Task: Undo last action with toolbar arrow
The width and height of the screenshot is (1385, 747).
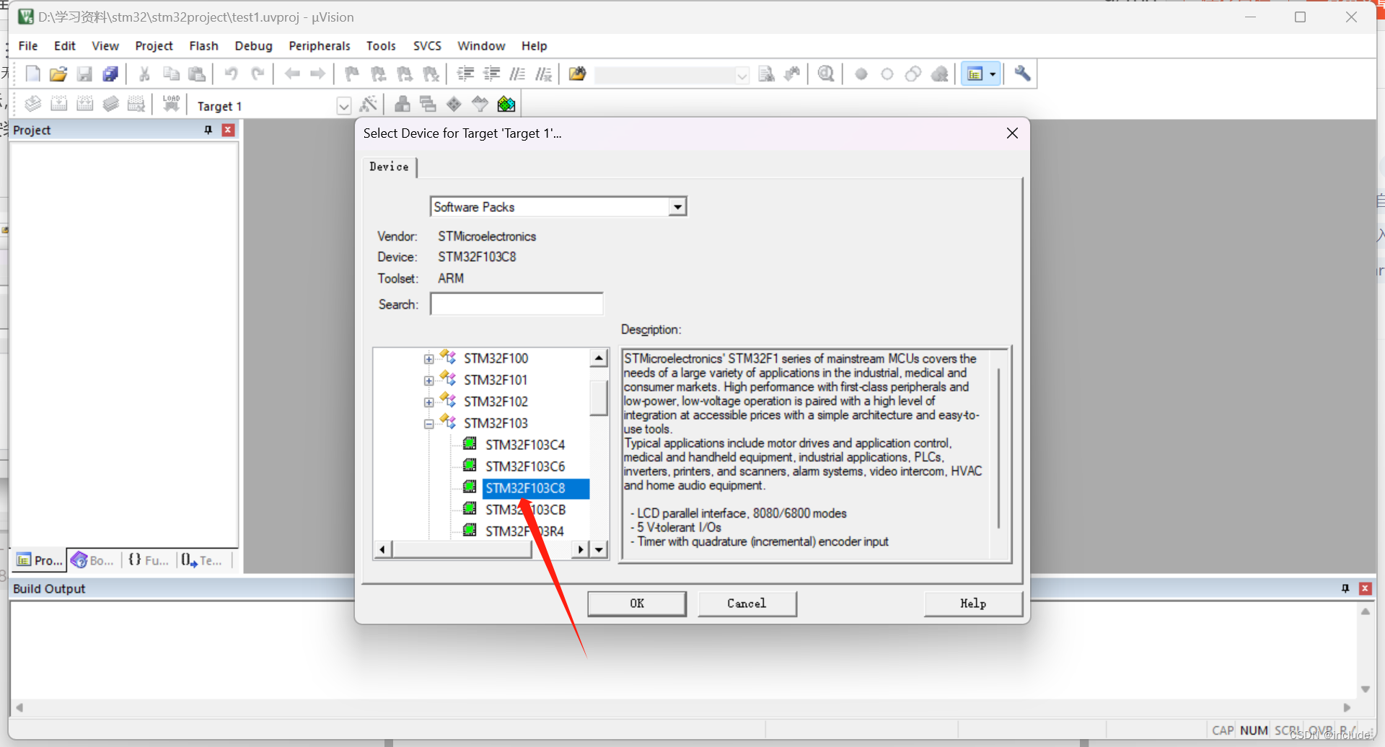Action: click(231, 74)
